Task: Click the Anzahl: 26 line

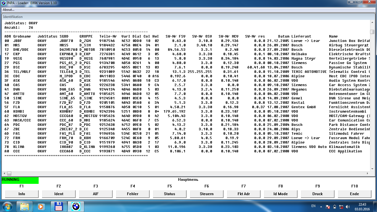Action: pyautogui.click(x=19, y=28)
